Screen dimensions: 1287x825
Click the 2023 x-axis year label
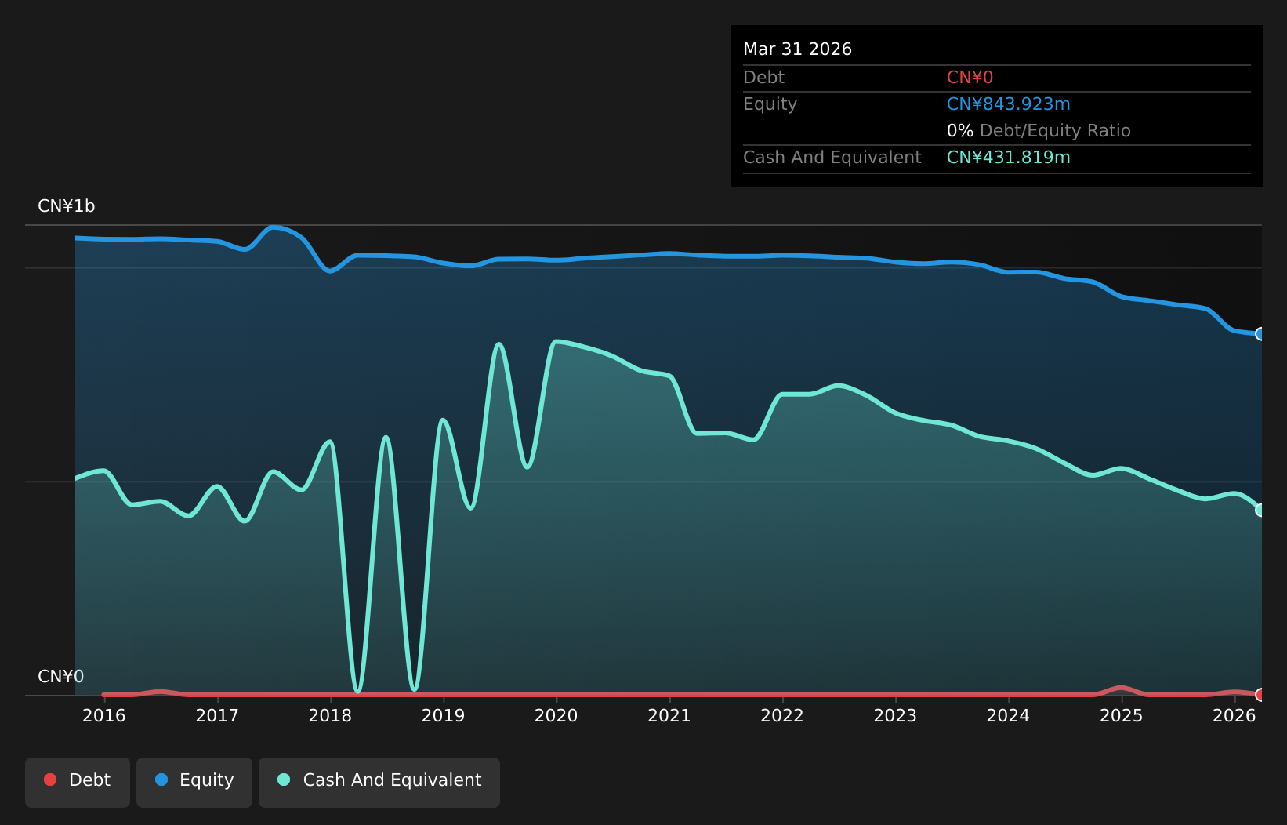click(895, 716)
